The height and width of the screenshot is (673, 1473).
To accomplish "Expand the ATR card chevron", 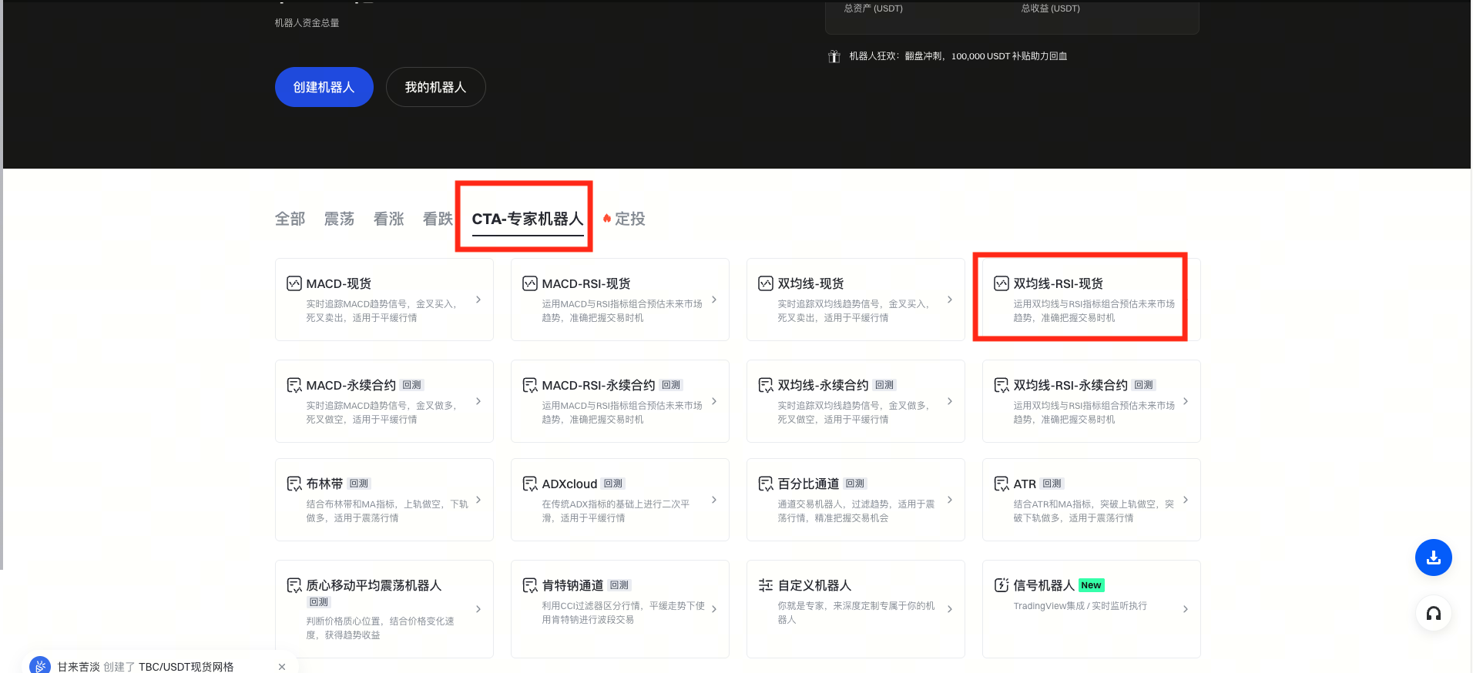I will click(1186, 500).
